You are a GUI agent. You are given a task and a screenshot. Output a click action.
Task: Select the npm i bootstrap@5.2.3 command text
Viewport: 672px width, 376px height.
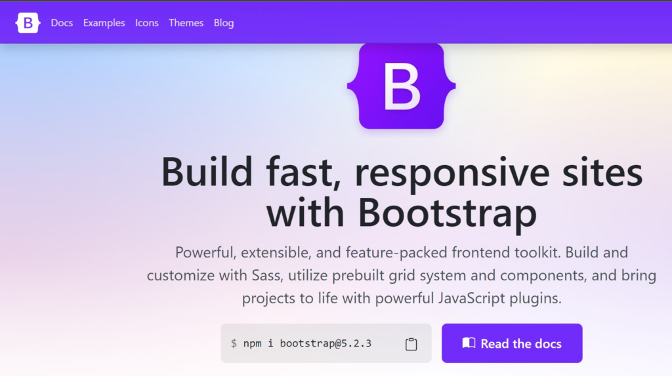pyautogui.click(x=307, y=343)
